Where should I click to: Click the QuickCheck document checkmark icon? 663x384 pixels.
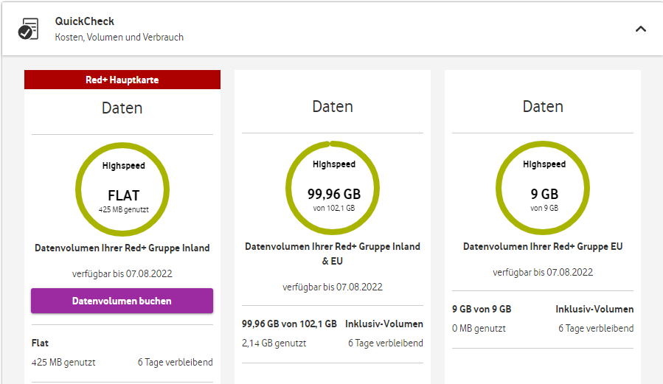pyautogui.click(x=28, y=29)
